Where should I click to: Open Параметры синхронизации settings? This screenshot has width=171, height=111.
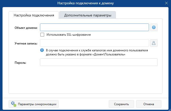34,104
